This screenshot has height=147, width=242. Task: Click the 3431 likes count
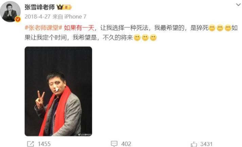pyautogui.click(x=207, y=144)
